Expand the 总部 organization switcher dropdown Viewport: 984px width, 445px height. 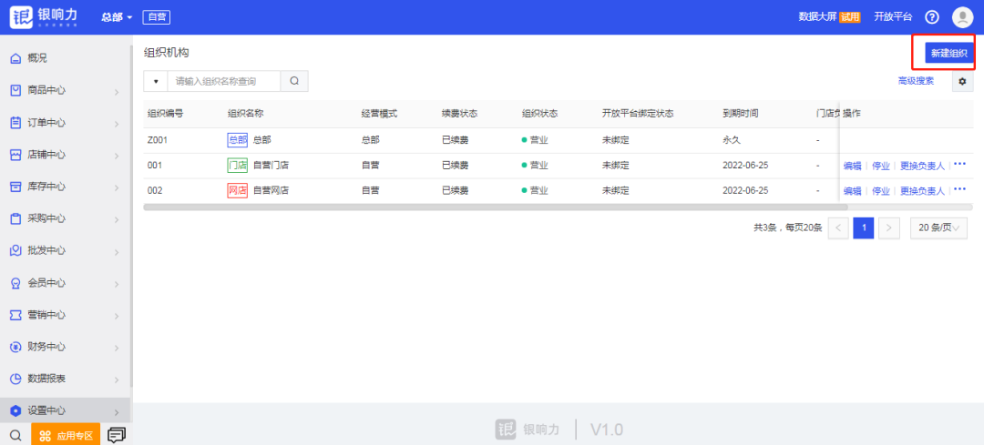(117, 17)
